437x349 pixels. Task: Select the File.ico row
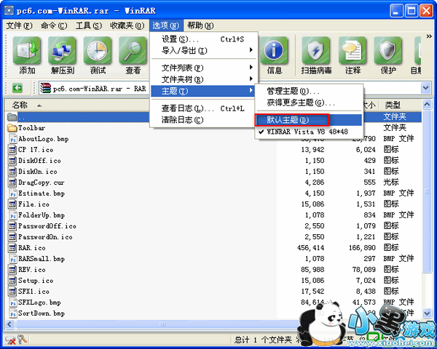pyautogui.click(x=214, y=204)
